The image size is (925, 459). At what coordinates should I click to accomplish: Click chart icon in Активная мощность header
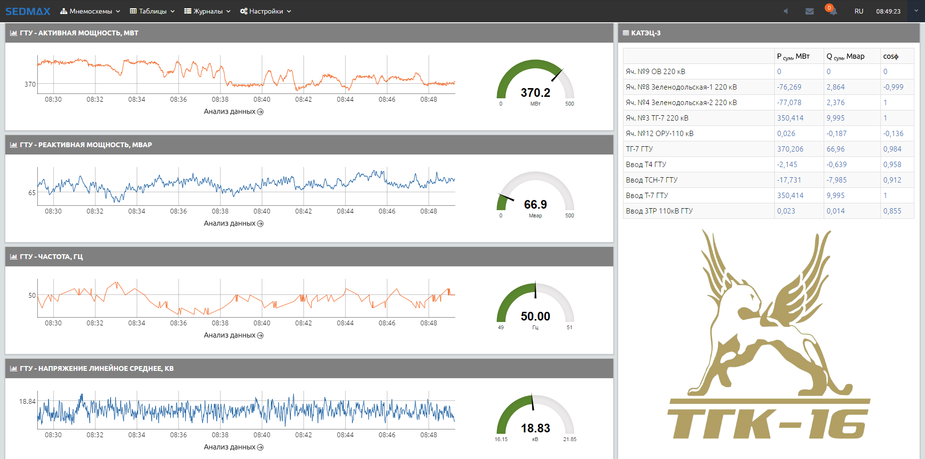click(14, 33)
